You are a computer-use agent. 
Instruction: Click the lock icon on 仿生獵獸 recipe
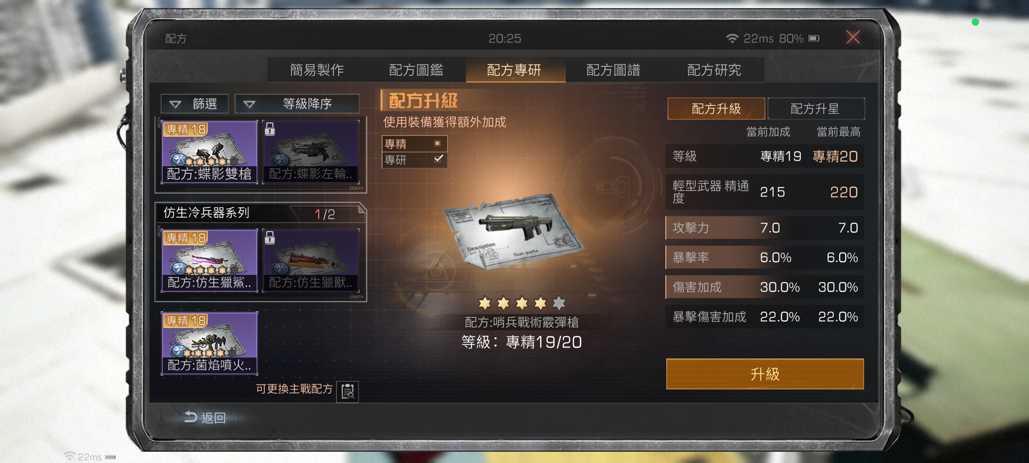270,238
